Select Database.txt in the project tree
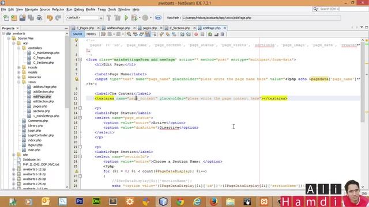Screen dimensions: 369x207 (32, 160)
